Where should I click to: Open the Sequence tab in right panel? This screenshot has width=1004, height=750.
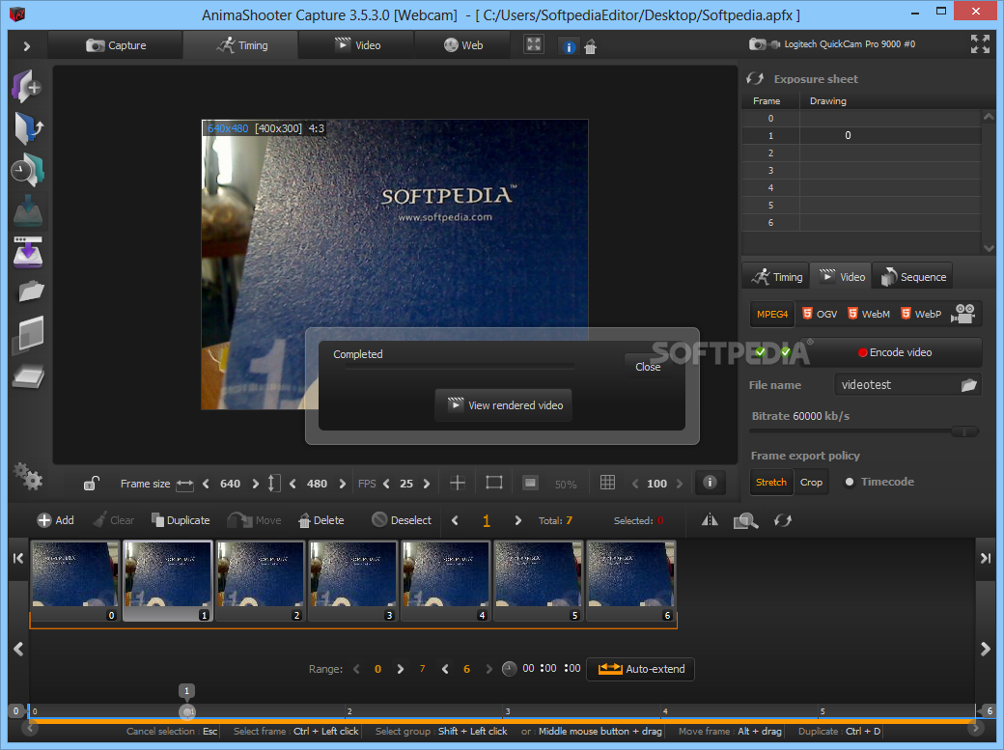coord(913,277)
